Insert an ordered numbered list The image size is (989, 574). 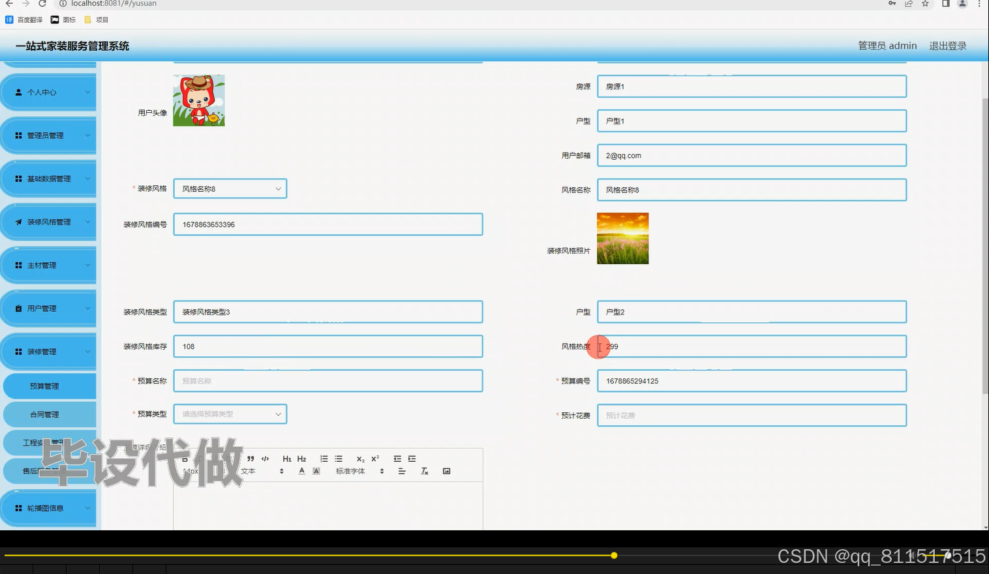tap(324, 459)
